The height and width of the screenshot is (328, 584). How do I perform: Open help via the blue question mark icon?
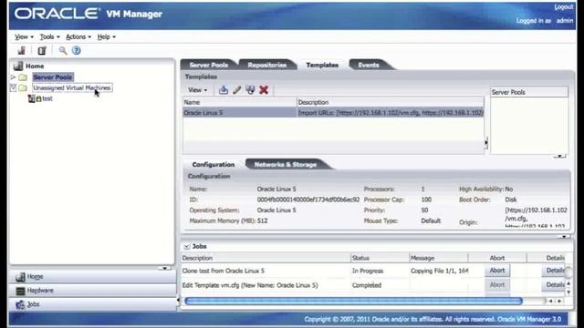pos(77,51)
